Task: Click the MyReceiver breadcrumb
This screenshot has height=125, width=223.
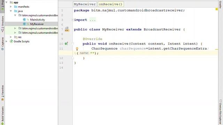Action: (x=85, y=4)
